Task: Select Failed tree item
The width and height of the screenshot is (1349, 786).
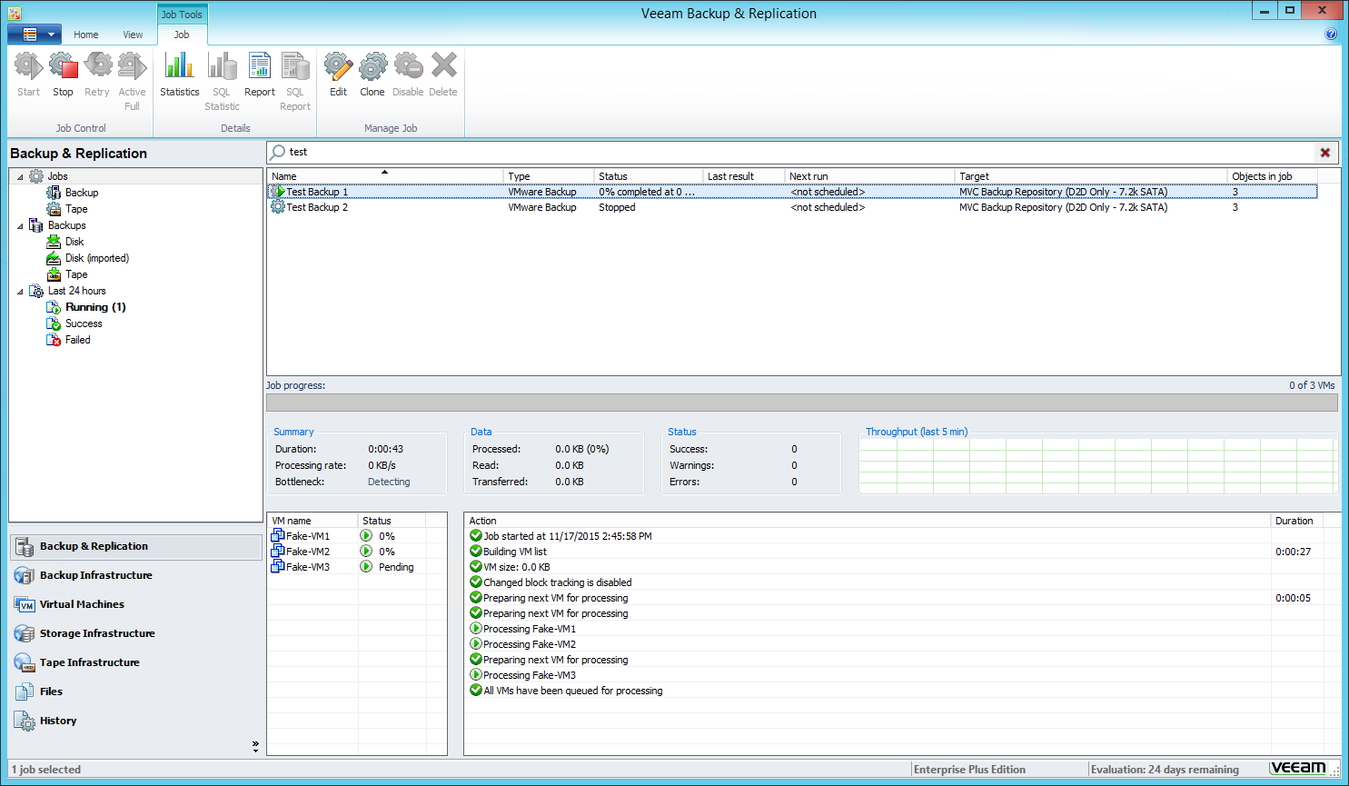Action: click(x=77, y=340)
